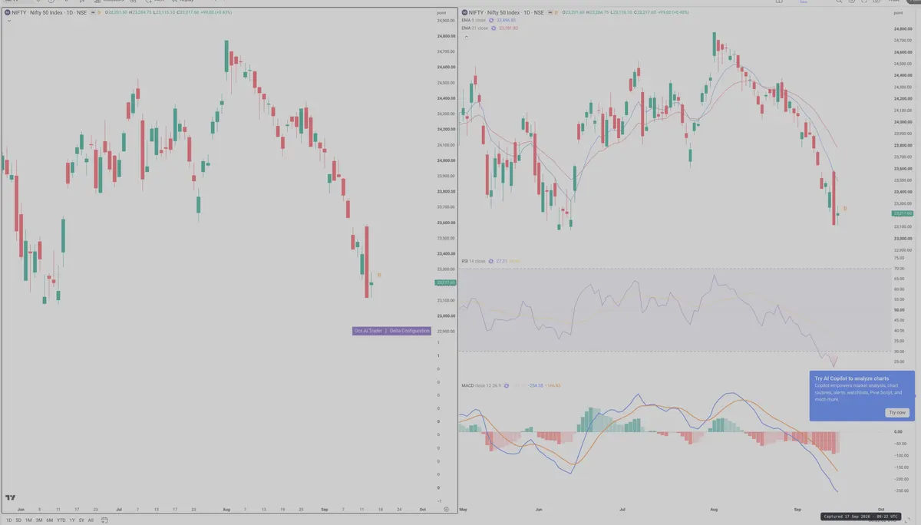Open left chart time axis settings gear

(x=447, y=509)
